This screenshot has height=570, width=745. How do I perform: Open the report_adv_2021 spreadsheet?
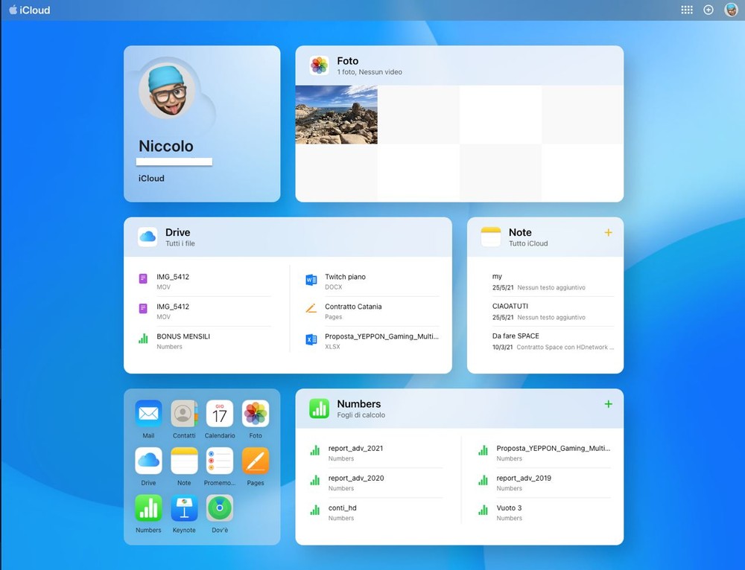coord(355,452)
